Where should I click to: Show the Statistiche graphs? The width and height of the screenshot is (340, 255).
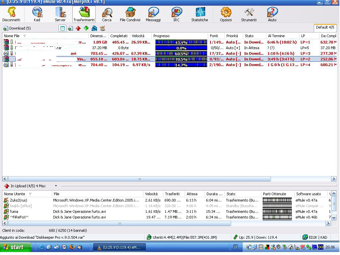point(200,14)
